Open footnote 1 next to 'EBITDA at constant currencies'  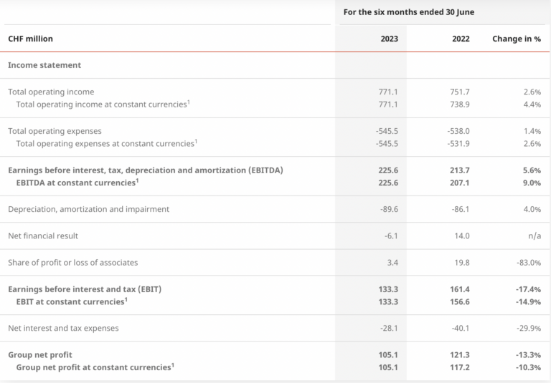click(x=137, y=180)
